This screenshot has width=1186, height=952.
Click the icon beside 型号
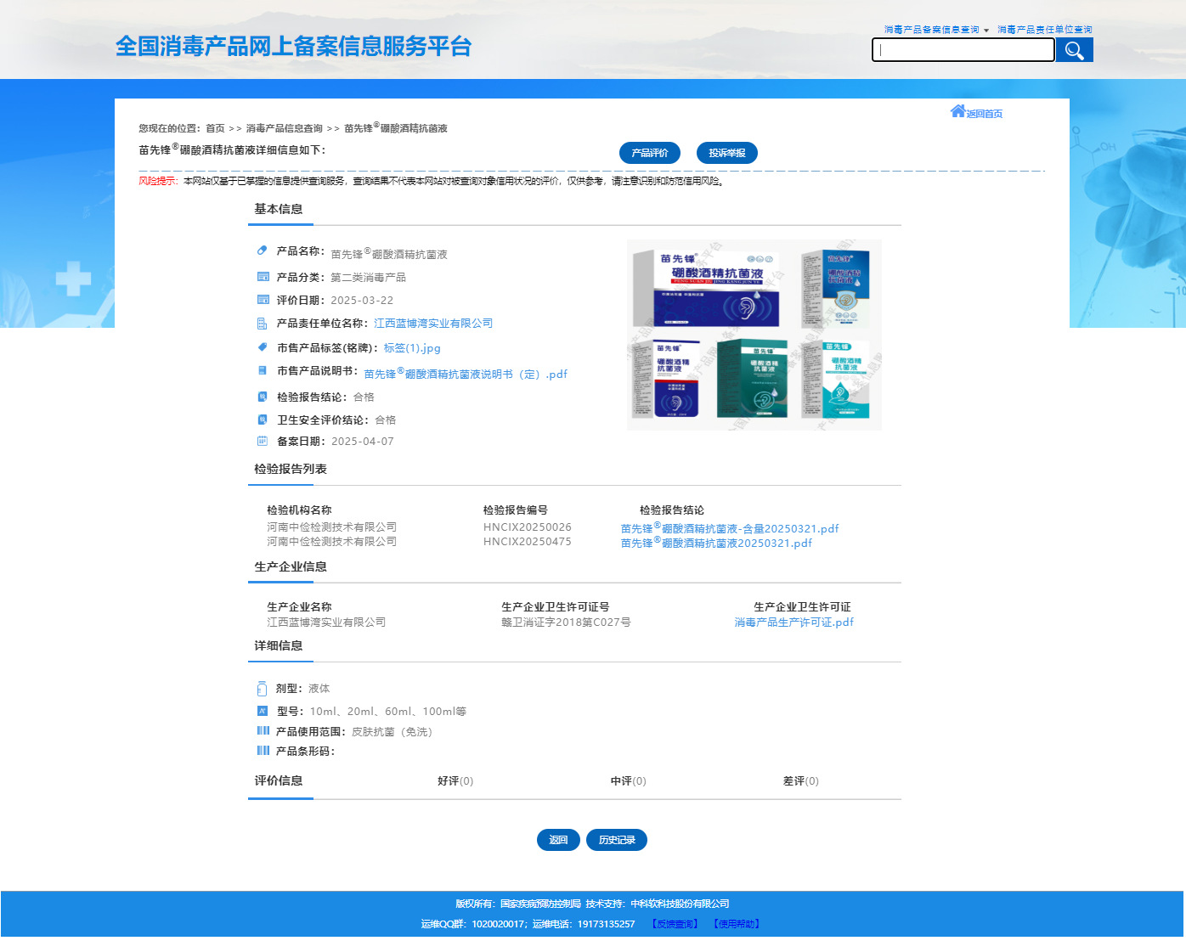coord(263,711)
